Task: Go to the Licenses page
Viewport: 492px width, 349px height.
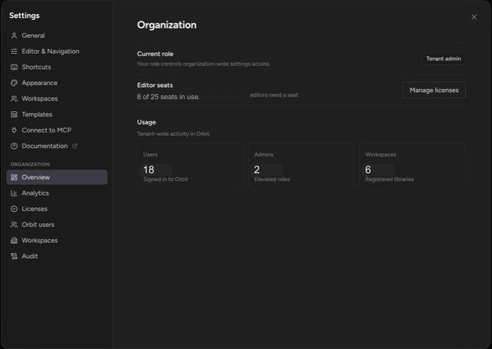Action: coord(57,209)
